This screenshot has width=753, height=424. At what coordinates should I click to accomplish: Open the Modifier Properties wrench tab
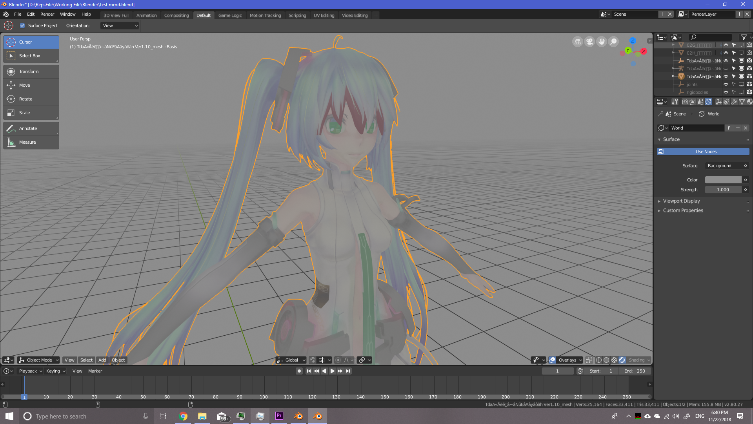[x=734, y=102]
